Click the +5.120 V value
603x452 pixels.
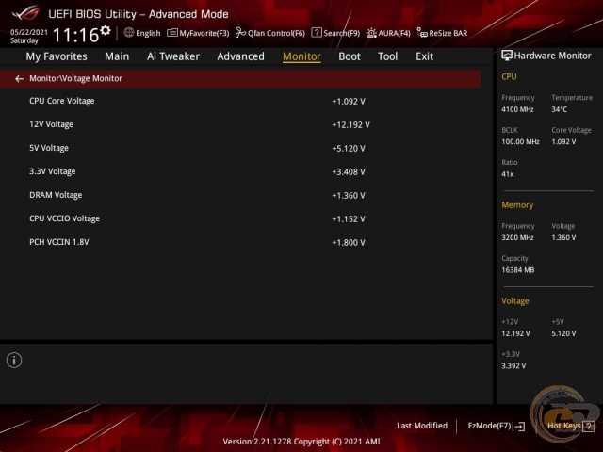click(x=349, y=149)
